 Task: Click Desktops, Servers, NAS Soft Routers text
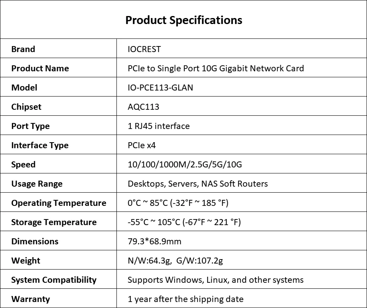[x=198, y=184]
